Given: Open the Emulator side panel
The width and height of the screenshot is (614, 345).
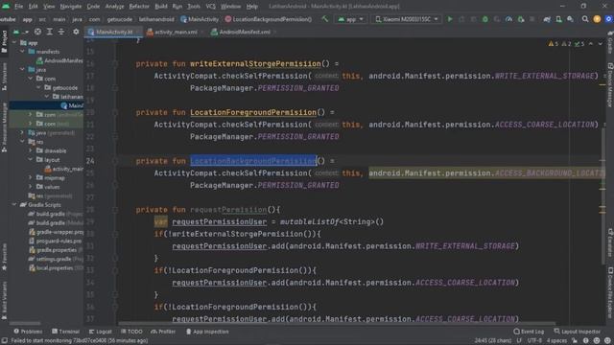Looking at the screenshot, I should pos(610,242).
